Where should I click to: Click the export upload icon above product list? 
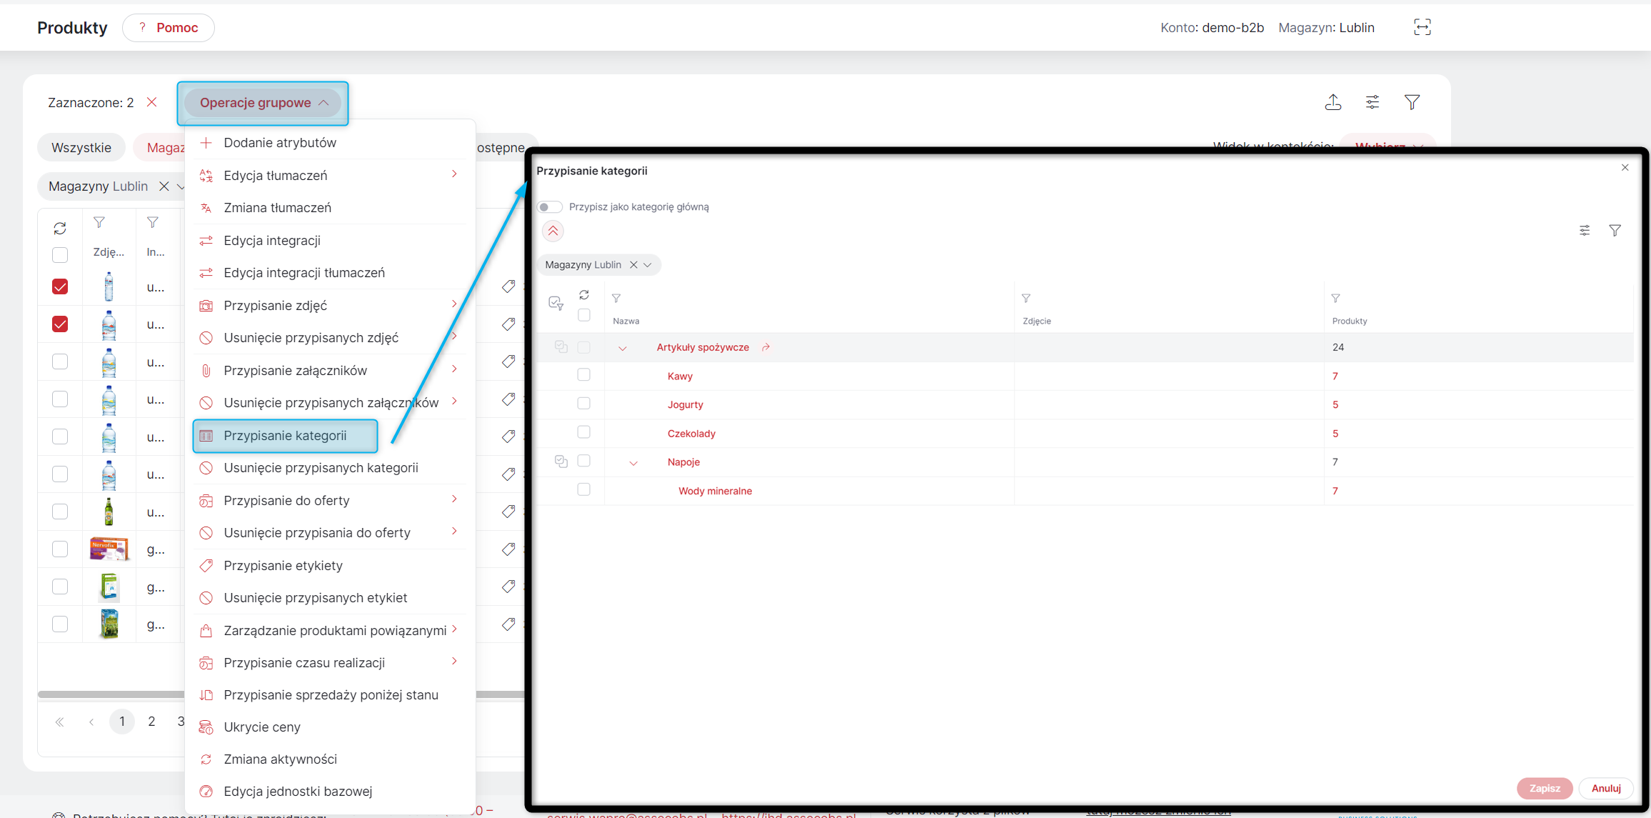tap(1333, 102)
